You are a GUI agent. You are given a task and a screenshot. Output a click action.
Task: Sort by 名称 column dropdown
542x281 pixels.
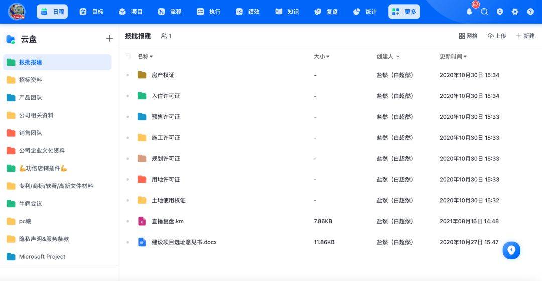(145, 56)
